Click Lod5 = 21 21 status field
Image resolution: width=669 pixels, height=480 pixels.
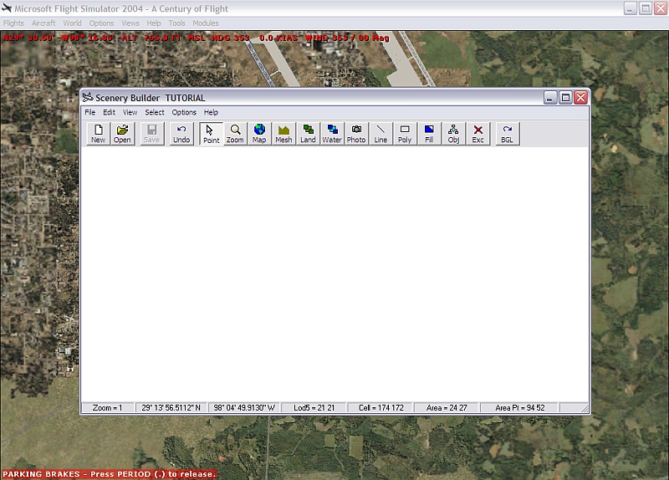click(314, 408)
